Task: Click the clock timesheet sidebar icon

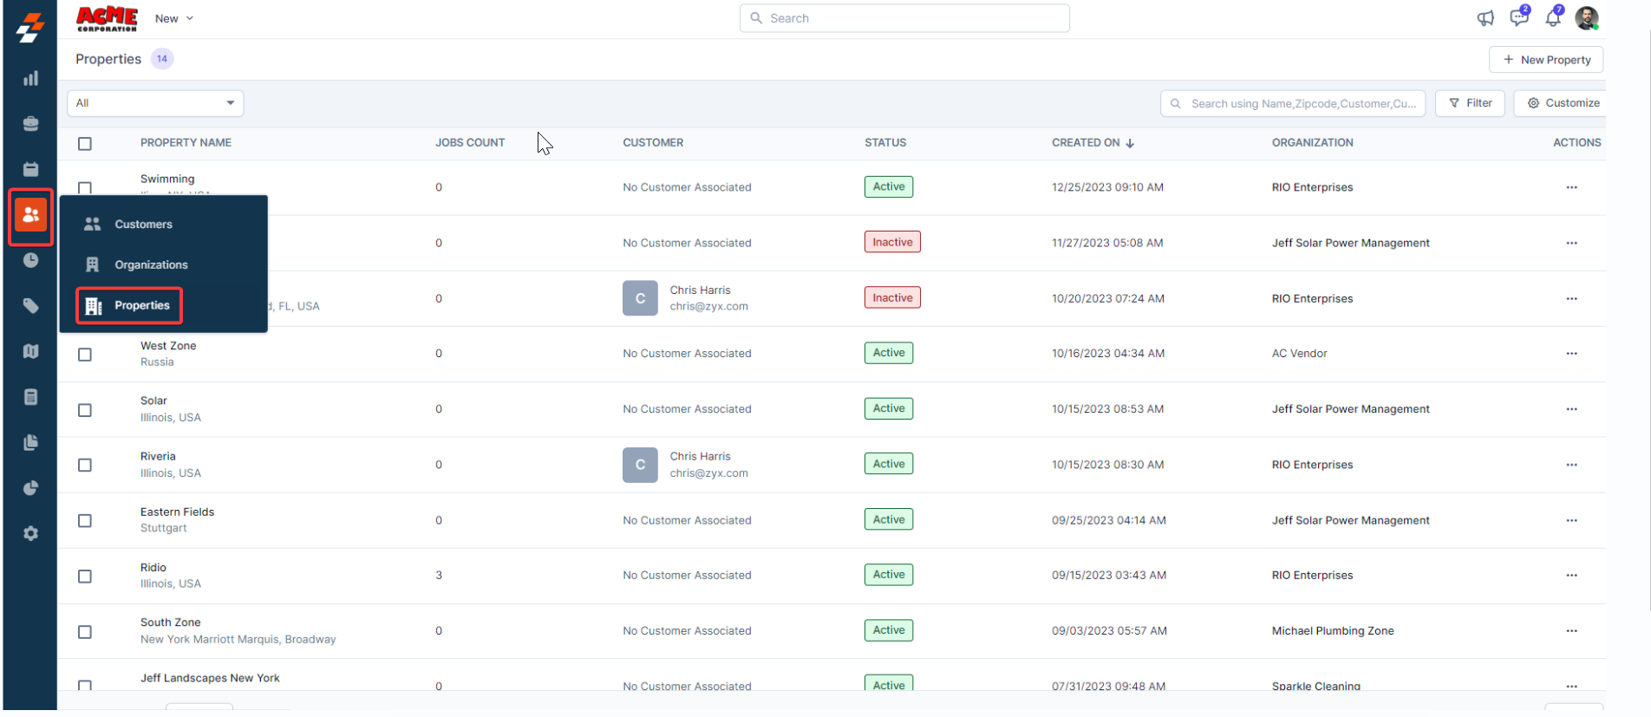Action: [30, 260]
